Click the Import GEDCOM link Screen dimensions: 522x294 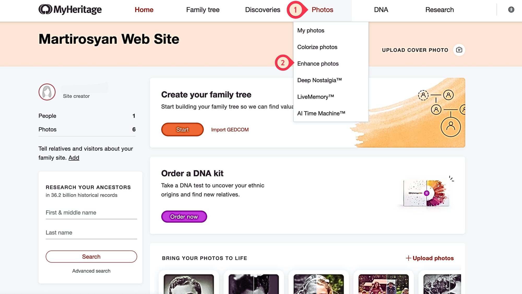(x=230, y=130)
